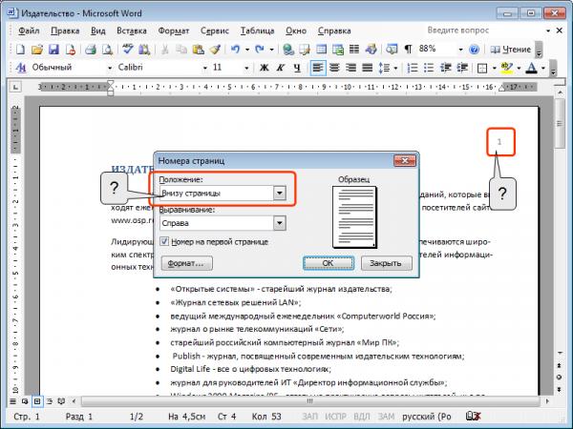
Task: Open the Вставка menu
Action: (x=132, y=31)
